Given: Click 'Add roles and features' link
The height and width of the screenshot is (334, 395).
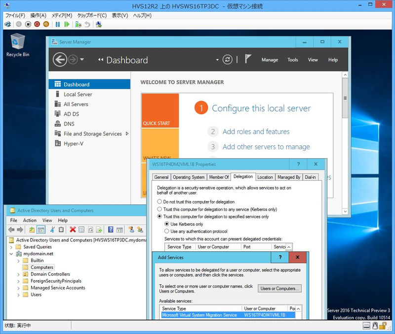Looking at the screenshot, I should [256, 132].
